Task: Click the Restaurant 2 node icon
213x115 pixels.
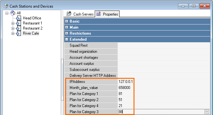Action: point(18,28)
